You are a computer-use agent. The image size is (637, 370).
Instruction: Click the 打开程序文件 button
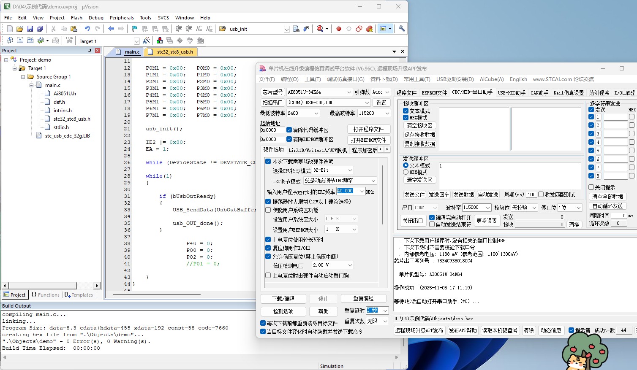[368, 129]
